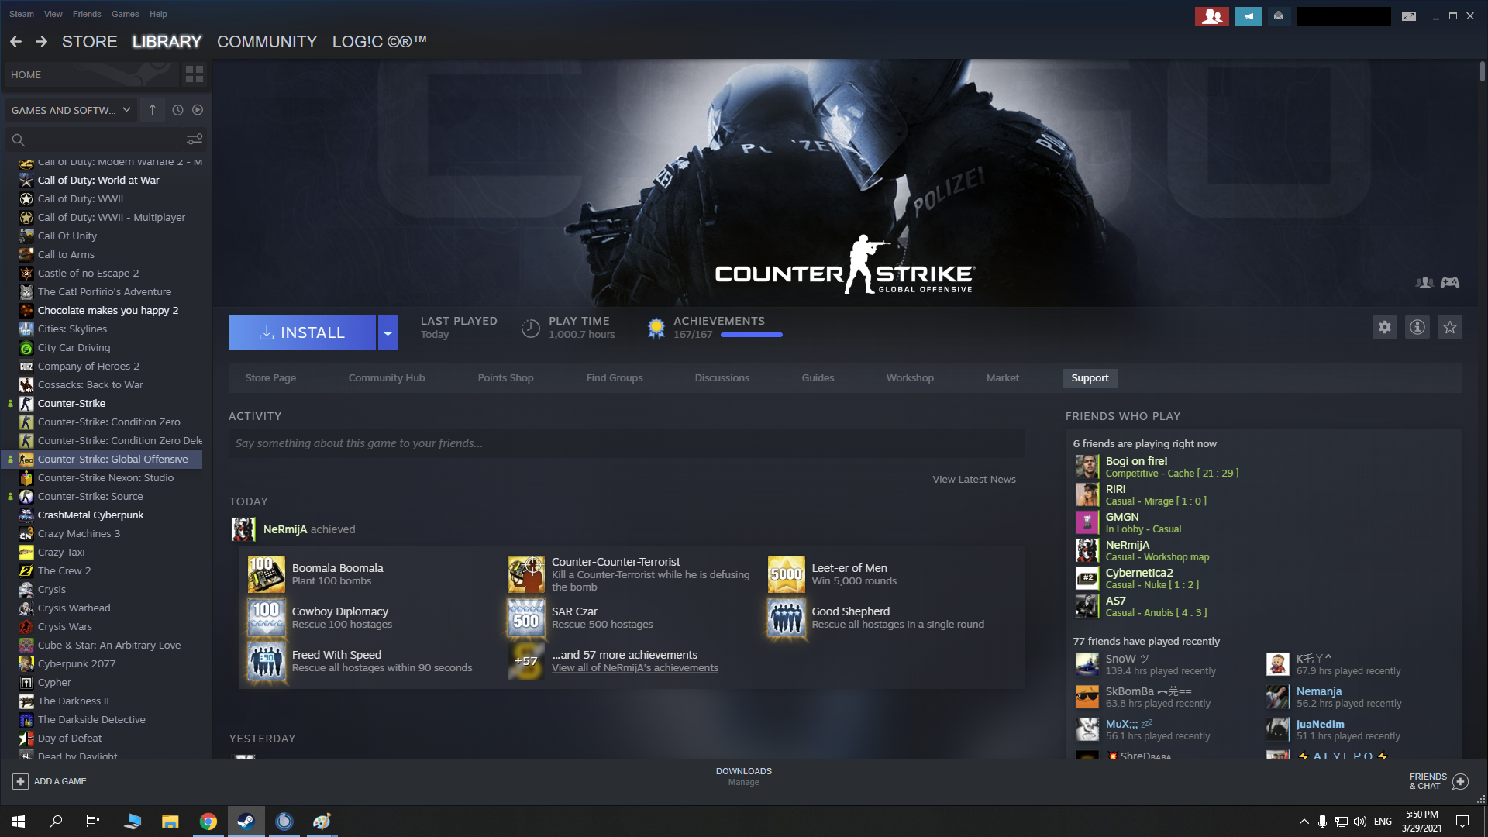
Task: Switch to the Workshop tab
Action: [x=910, y=378]
